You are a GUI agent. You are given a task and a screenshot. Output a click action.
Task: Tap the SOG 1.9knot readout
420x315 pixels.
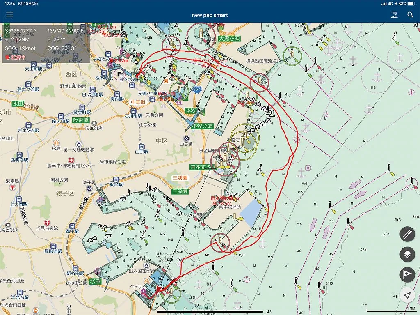click(21, 48)
